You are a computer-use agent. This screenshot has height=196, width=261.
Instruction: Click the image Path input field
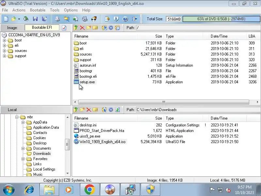coord(198,28)
